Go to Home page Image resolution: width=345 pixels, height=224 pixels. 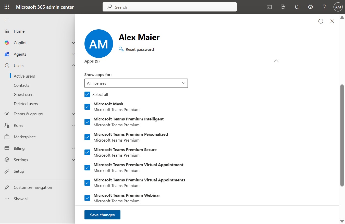point(19,31)
